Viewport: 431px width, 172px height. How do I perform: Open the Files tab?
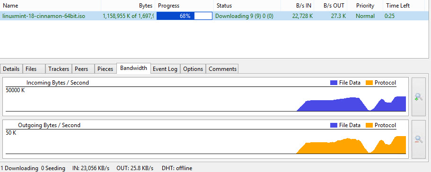[34, 69]
